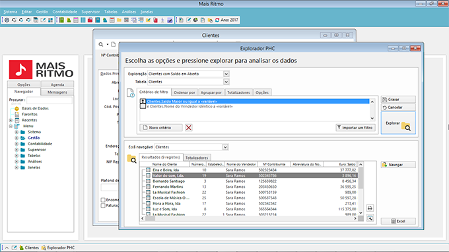Viewport: 449px width, 252px height.
Task: Click the up arrow icon in bottom status bar
Action: [7, 247]
